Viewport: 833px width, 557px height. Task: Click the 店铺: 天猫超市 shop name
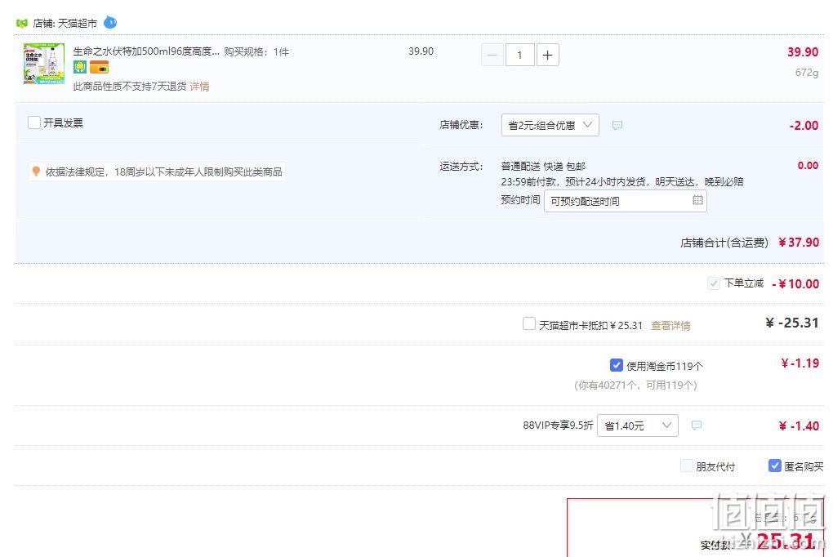(x=65, y=24)
